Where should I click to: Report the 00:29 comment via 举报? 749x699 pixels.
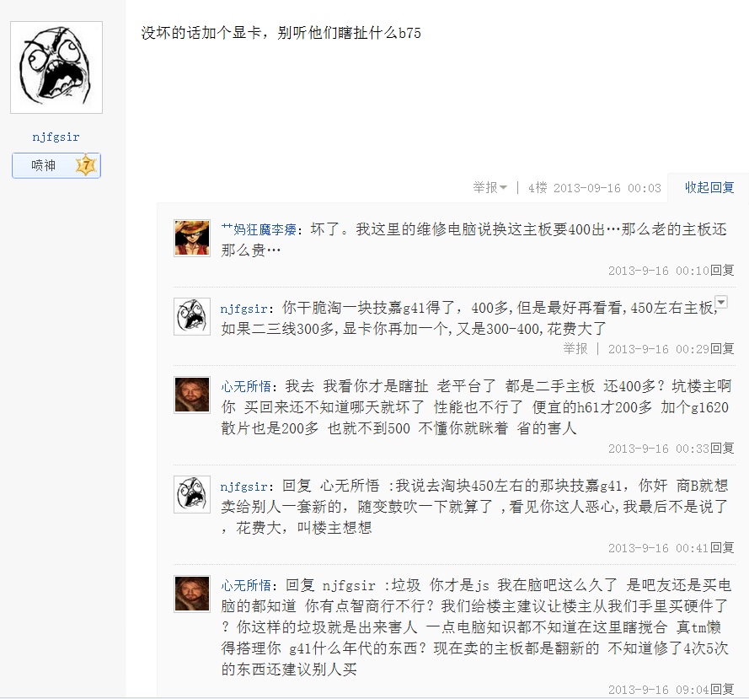pyautogui.click(x=575, y=349)
